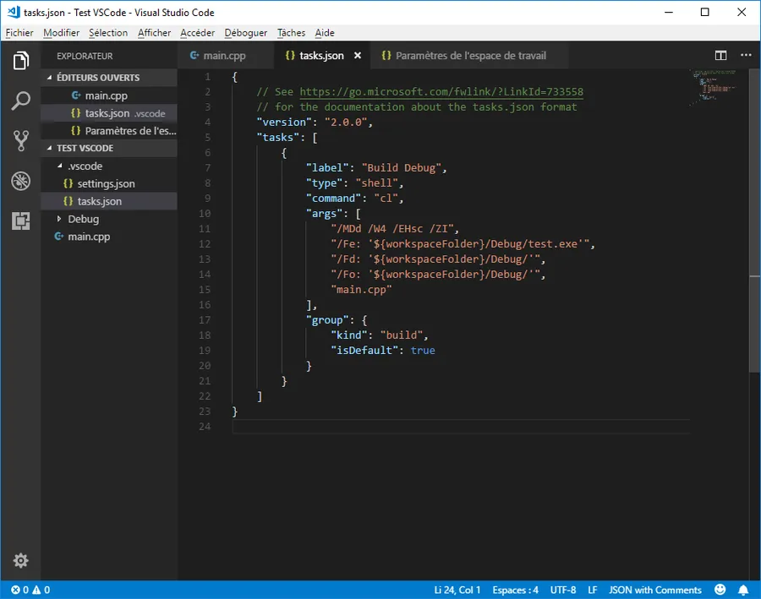Open the Sélection menu

click(x=108, y=32)
